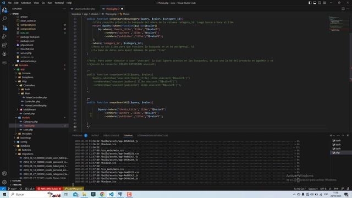Open the Mail app from the taskbar

pos(75,194)
